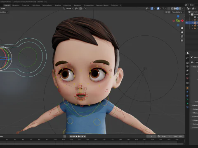Image resolution: width=198 pixels, height=148 pixels.
Task: Open the Bone properties tab
Action: point(187,103)
